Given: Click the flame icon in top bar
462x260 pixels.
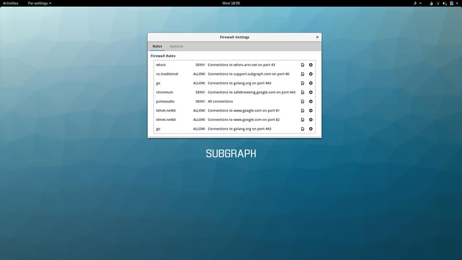Looking at the screenshot, I should tap(431, 3).
